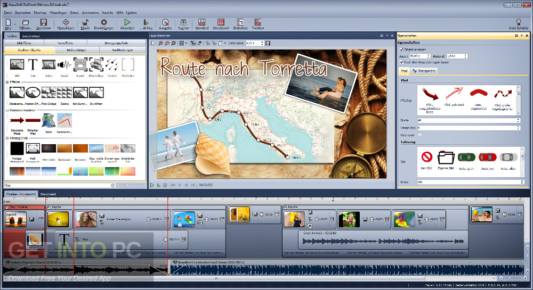Screen dimensions: 533x290
Task: Switch to the Transparenz tab
Action: 424,71
